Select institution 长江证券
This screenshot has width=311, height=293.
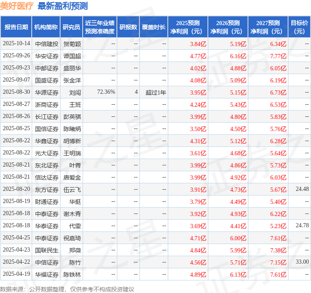tap(47, 117)
